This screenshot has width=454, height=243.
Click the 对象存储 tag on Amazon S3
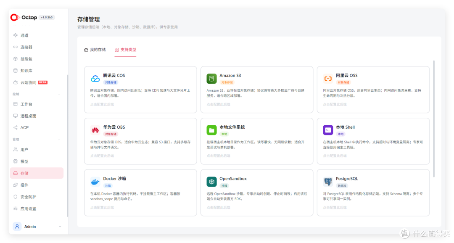227,82
